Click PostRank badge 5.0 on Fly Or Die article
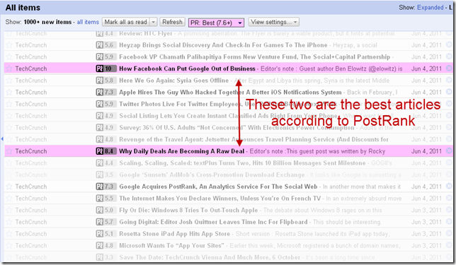This screenshot has height=265, width=456. [106, 210]
